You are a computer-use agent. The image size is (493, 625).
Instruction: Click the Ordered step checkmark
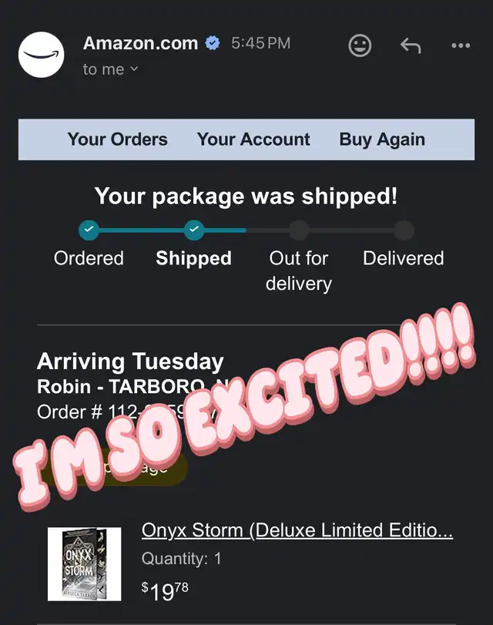tap(89, 230)
